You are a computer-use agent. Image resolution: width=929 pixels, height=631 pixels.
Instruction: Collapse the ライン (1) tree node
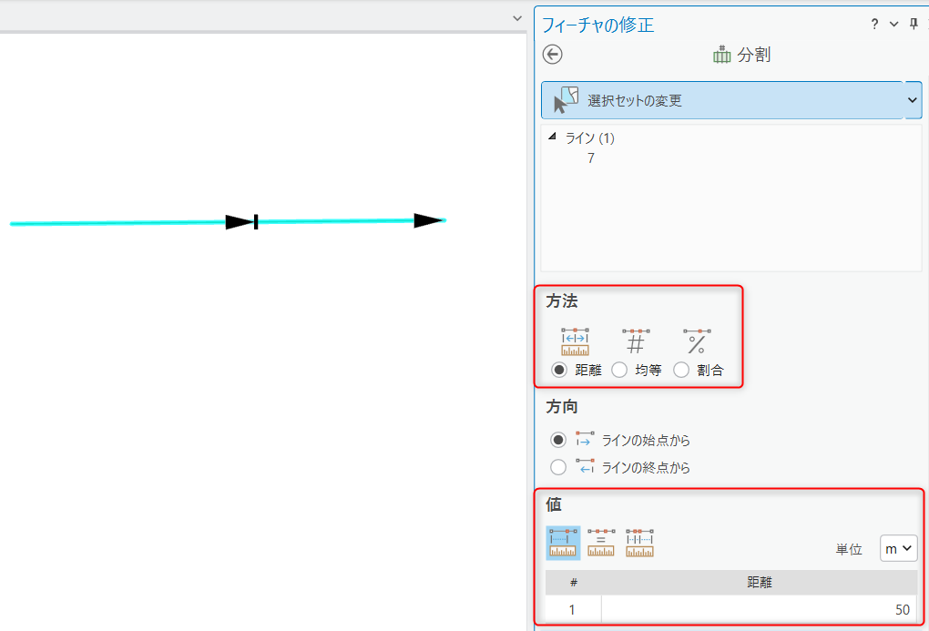551,138
